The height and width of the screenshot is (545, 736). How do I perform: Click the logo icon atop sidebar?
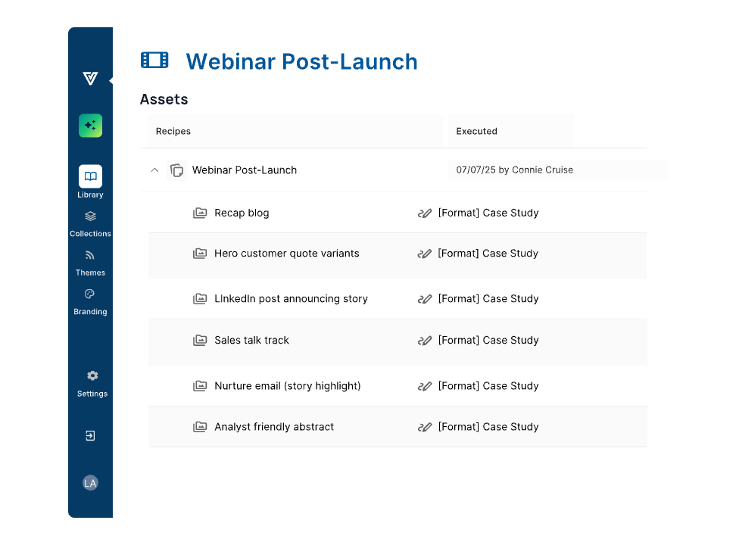[x=90, y=79]
